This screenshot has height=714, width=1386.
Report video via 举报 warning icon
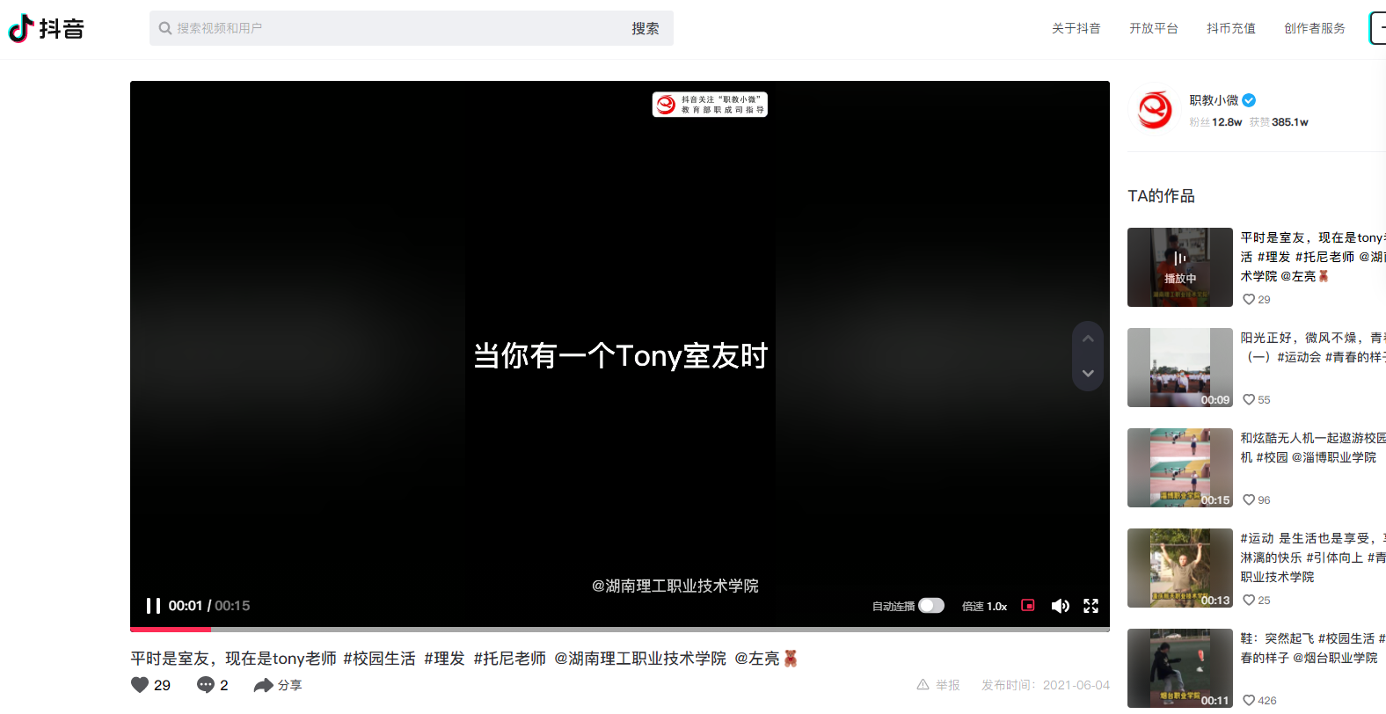pyautogui.click(x=923, y=685)
